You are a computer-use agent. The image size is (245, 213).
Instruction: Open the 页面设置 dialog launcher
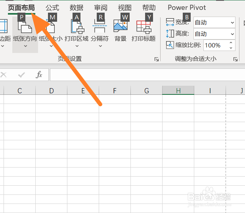[x=157, y=59]
